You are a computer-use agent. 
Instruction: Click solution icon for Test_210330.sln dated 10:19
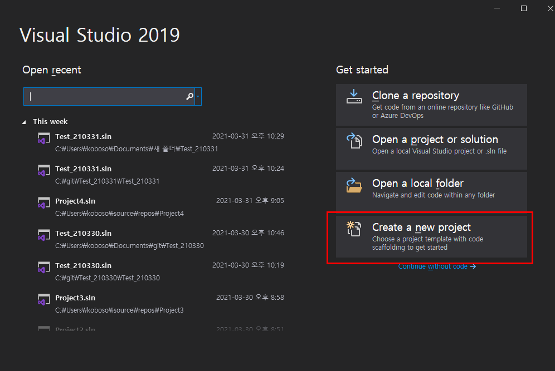tap(44, 267)
